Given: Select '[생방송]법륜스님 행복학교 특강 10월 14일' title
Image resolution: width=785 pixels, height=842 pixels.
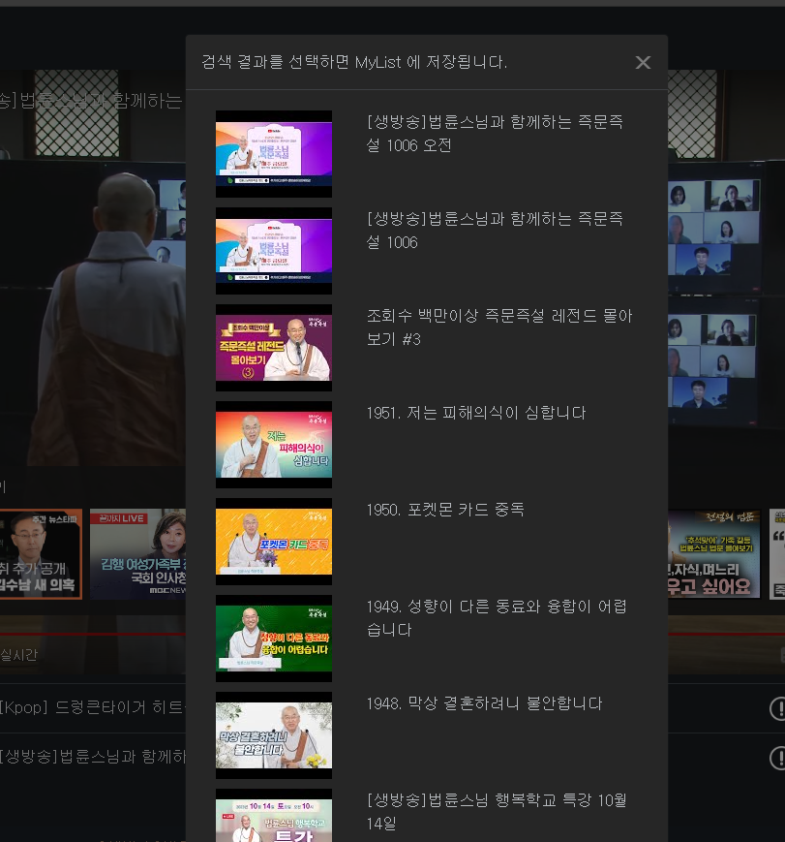Looking at the screenshot, I should tap(497, 811).
